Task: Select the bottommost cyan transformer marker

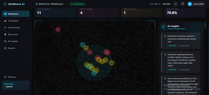Action: tap(94, 73)
